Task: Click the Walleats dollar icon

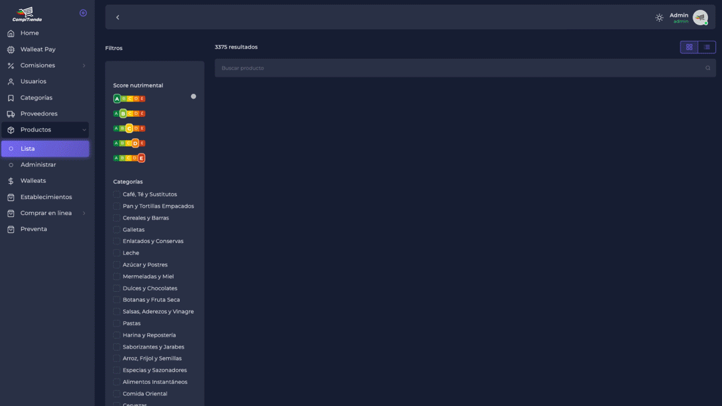Action: click(x=9, y=180)
